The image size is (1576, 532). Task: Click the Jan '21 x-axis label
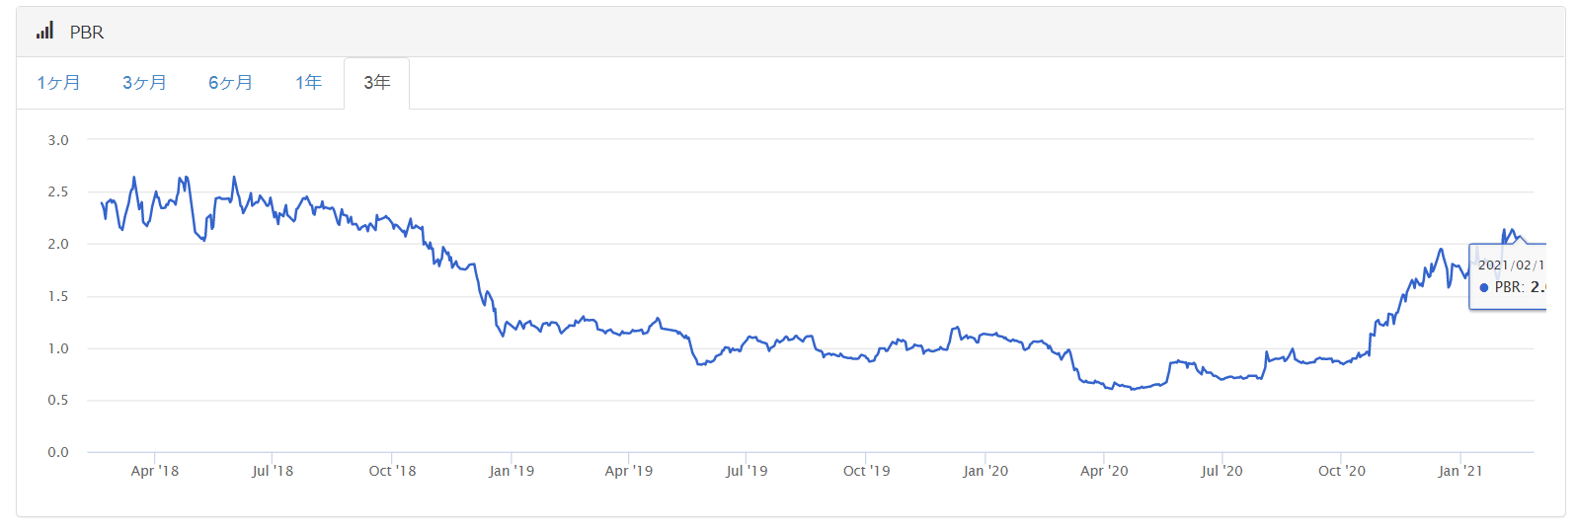(1459, 471)
